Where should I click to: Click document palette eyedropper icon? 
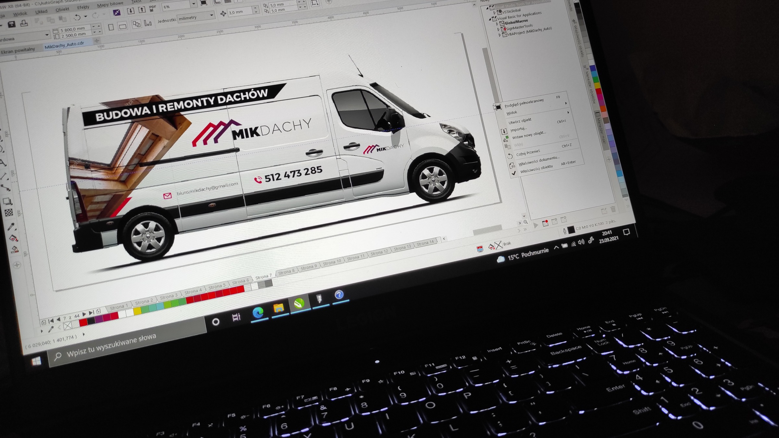[51, 330]
